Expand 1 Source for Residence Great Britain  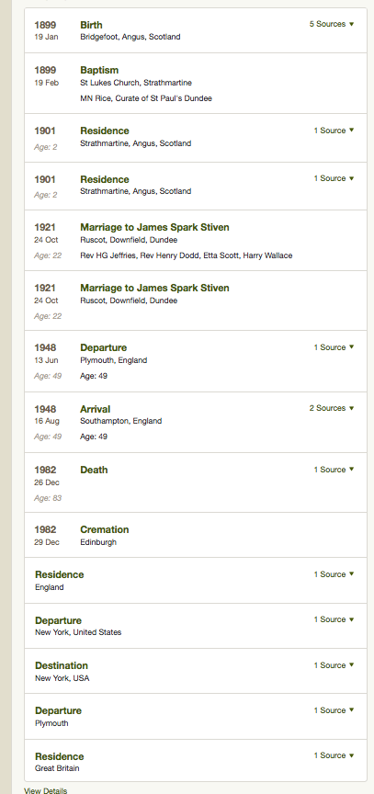click(x=334, y=755)
